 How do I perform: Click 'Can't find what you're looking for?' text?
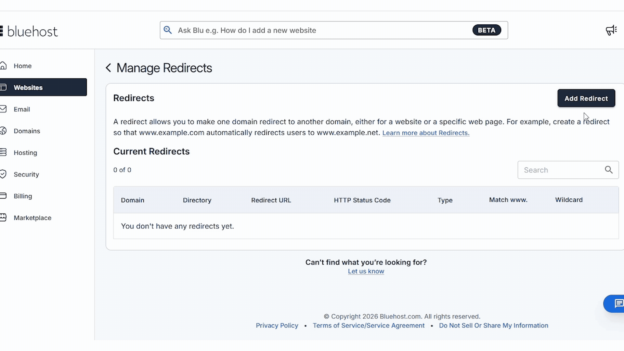tap(366, 262)
